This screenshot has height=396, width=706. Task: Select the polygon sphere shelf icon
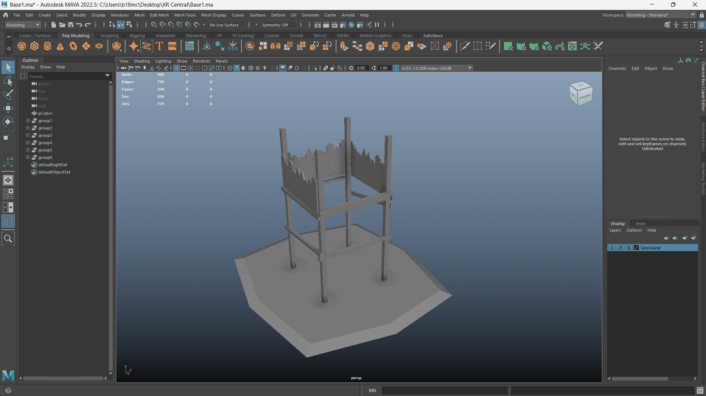(x=22, y=46)
